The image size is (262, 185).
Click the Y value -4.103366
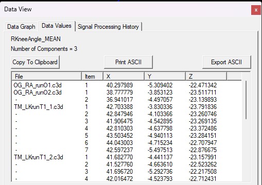[160, 114]
